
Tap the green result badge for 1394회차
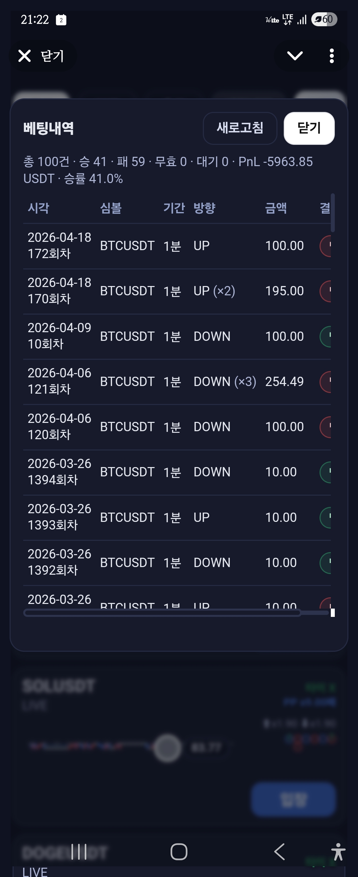click(x=326, y=472)
